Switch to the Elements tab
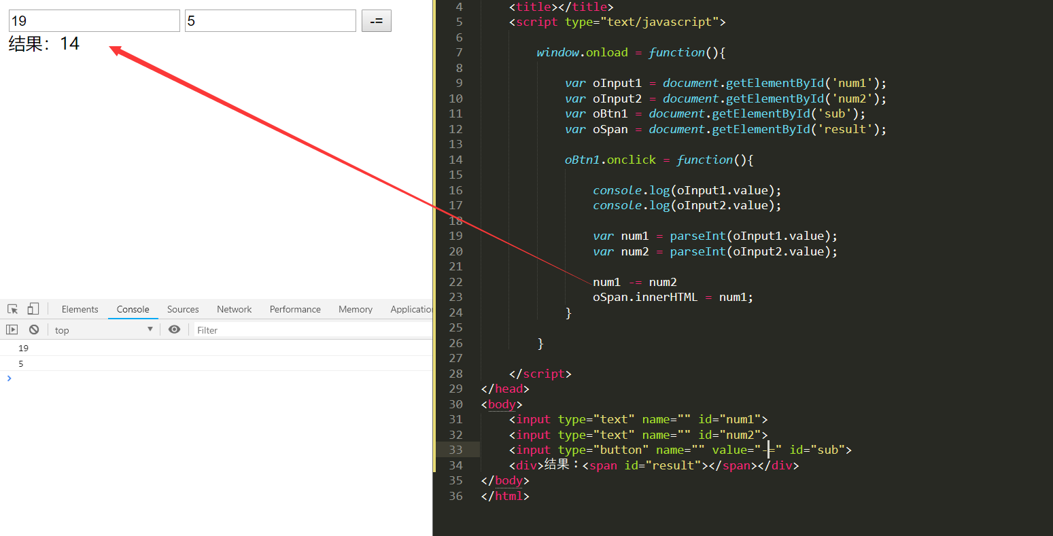This screenshot has height=536, width=1053. tap(80, 309)
